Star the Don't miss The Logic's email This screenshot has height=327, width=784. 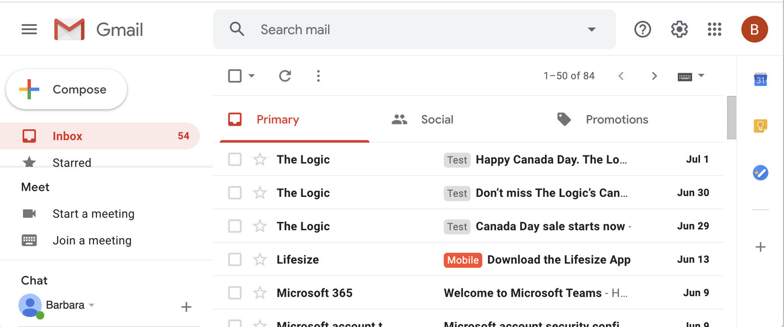[260, 193]
